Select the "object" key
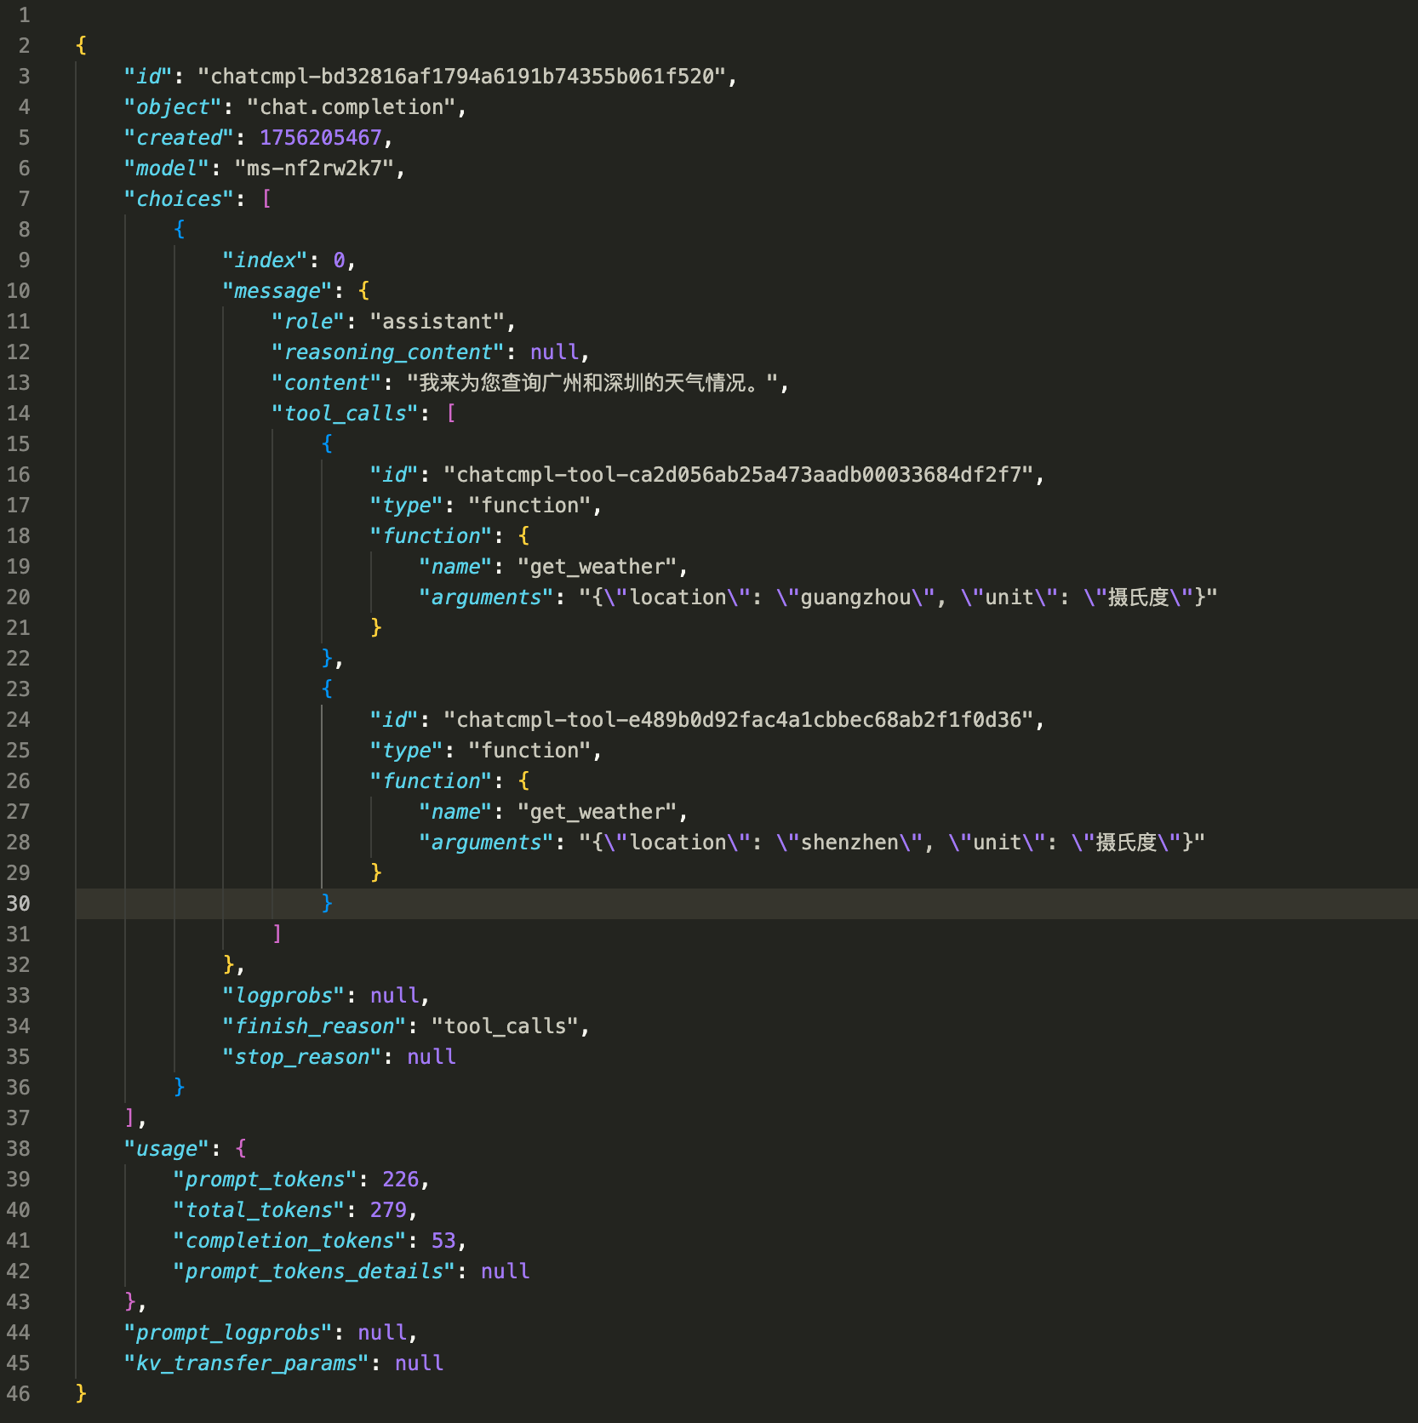 [x=173, y=107]
